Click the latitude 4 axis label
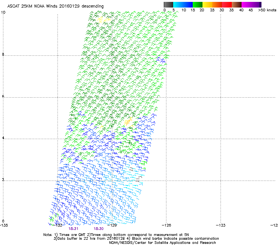The image size is (278, 245). coord(3,138)
